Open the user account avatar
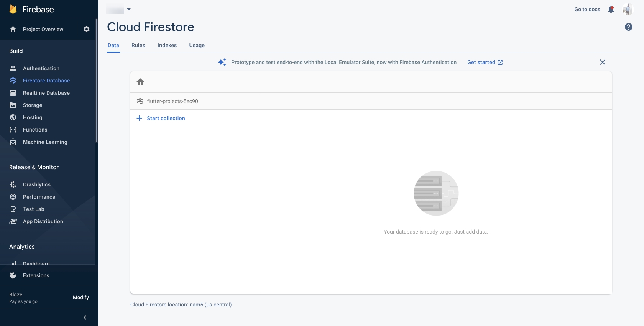Image resolution: width=644 pixels, height=326 pixels. click(x=628, y=9)
